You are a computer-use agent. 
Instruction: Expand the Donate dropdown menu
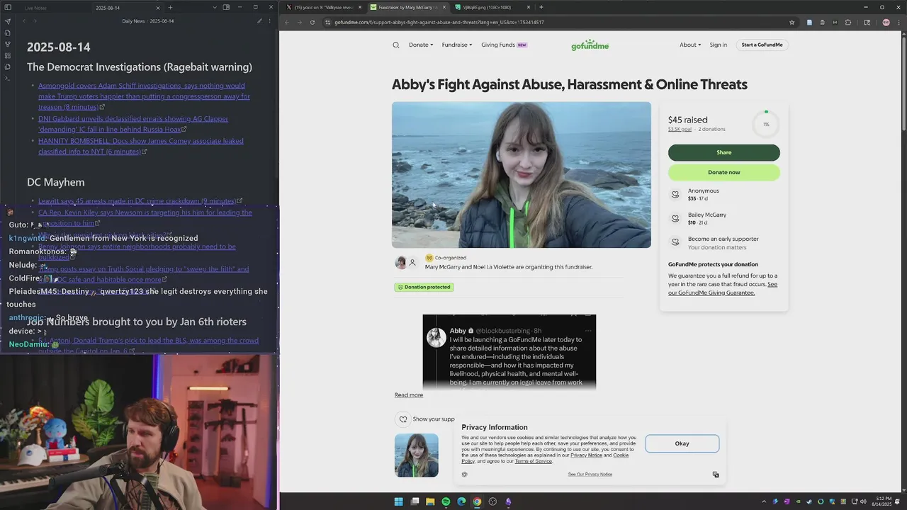click(421, 45)
